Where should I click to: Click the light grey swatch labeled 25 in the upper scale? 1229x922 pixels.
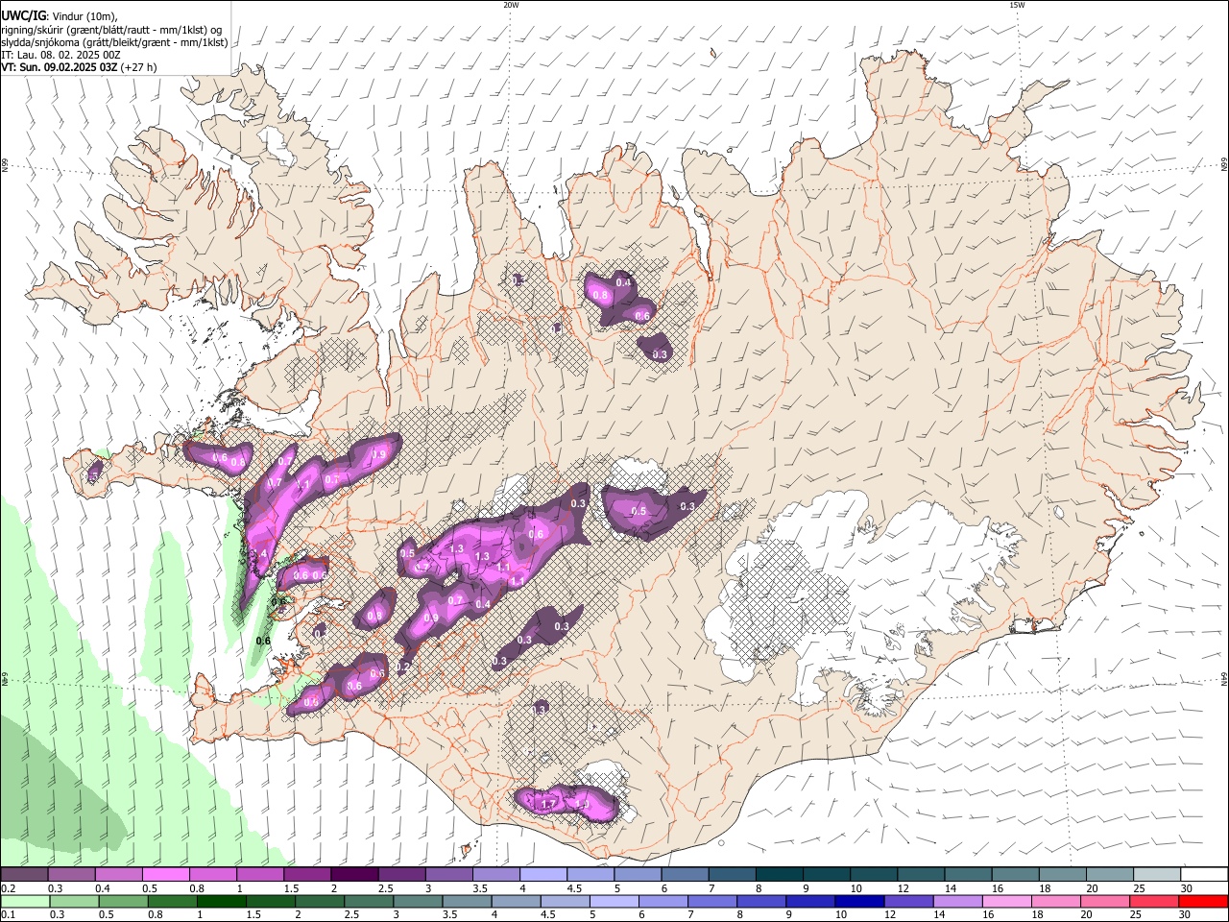[1158, 874]
